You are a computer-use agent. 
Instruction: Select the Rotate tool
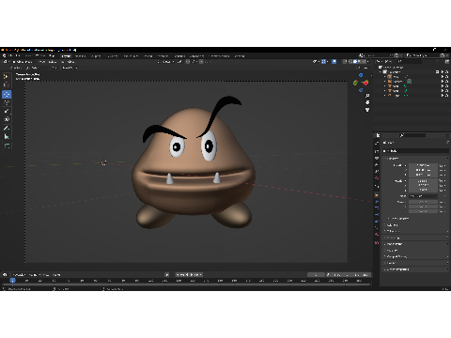tap(7, 102)
